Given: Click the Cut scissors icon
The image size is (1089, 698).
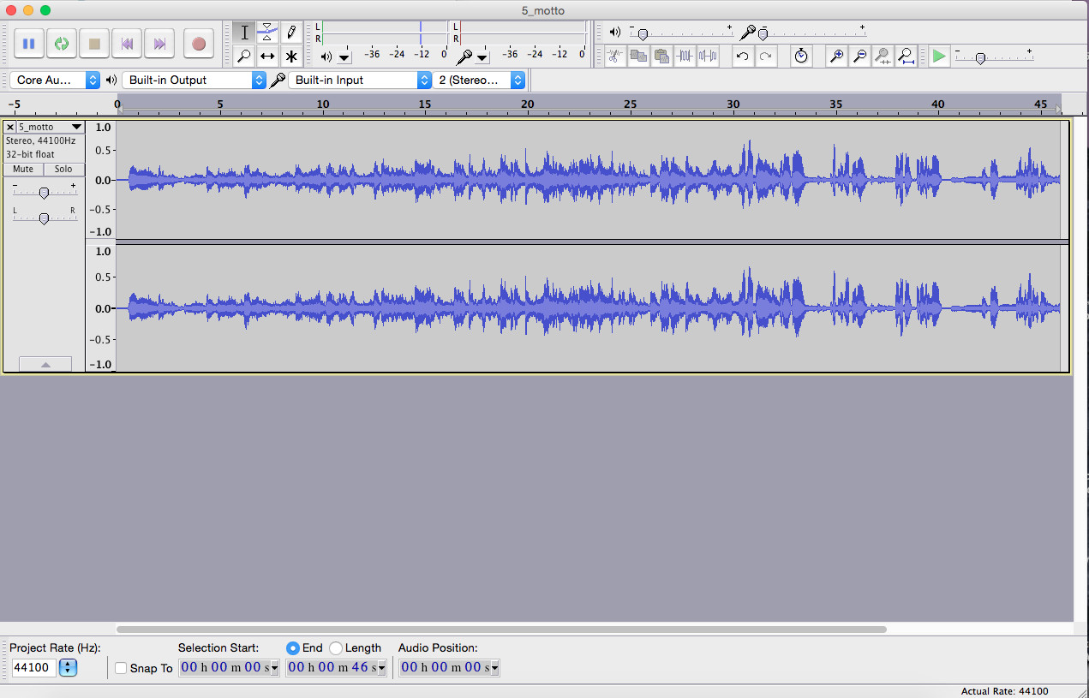Looking at the screenshot, I should [x=614, y=57].
